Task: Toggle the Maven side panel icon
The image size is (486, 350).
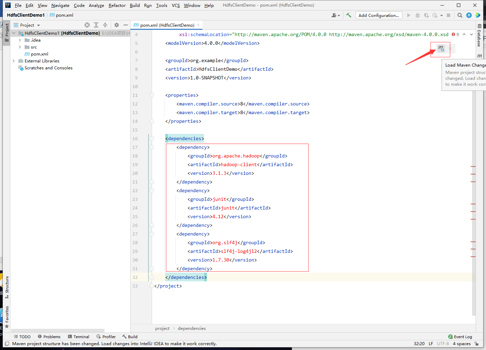Action: click(x=479, y=56)
